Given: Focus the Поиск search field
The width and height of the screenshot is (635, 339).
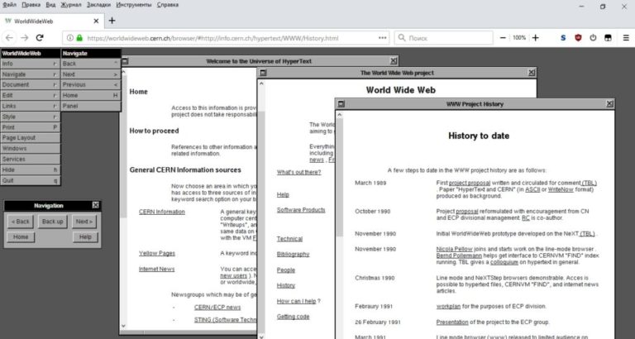Looking at the screenshot, I should (443, 38).
